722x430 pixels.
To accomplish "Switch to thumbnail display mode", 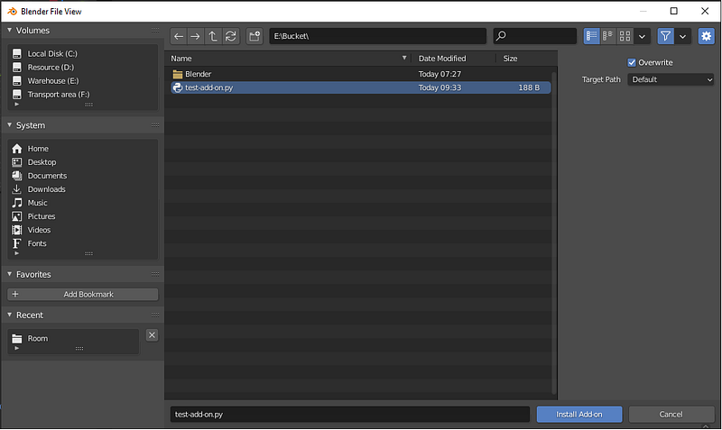I will click(x=625, y=36).
